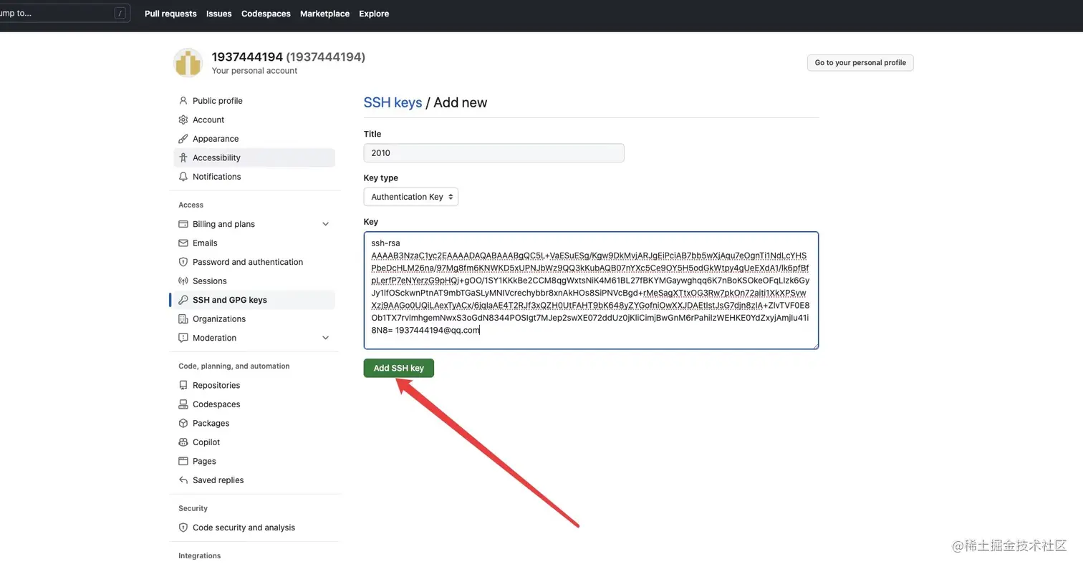The width and height of the screenshot is (1083, 569).
Task: Click the search or jump to field
Action: click(x=64, y=13)
